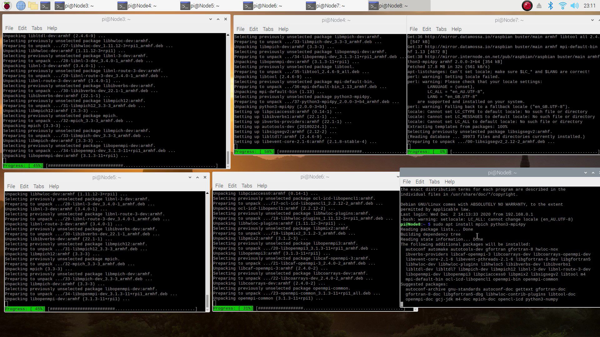Open Edit menu in Node8 terminal
This screenshot has height=337, width=600.
[x=420, y=182]
